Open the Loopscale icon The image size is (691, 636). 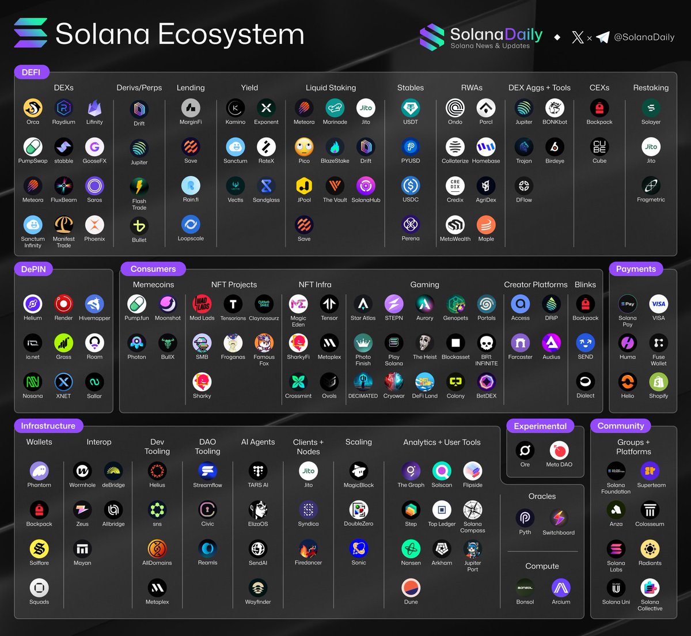pyautogui.click(x=191, y=224)
